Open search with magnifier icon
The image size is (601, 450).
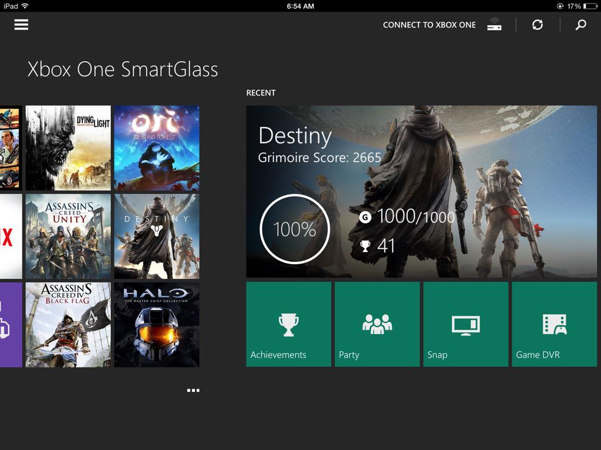580,25
